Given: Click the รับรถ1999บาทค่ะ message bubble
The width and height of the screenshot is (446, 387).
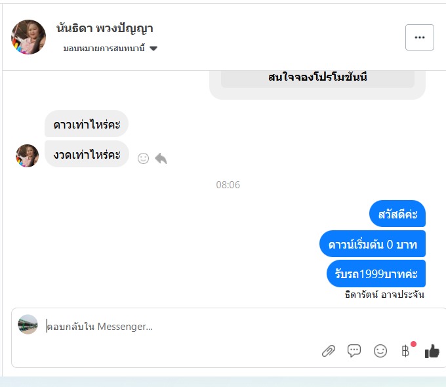Looking at the screenshot, I should pyautogui.click(x=376, y=274).
